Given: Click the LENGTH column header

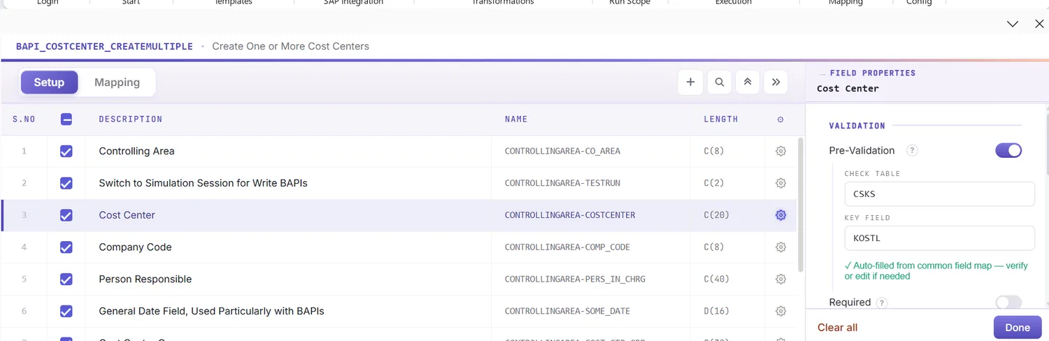Looking at the screenshot, I should click(x=721, y=119).
